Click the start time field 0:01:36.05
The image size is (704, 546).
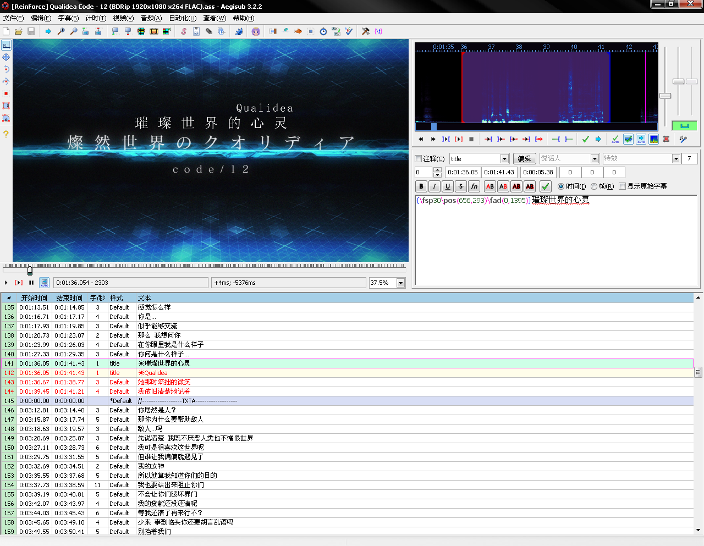[x=463, y=172]
